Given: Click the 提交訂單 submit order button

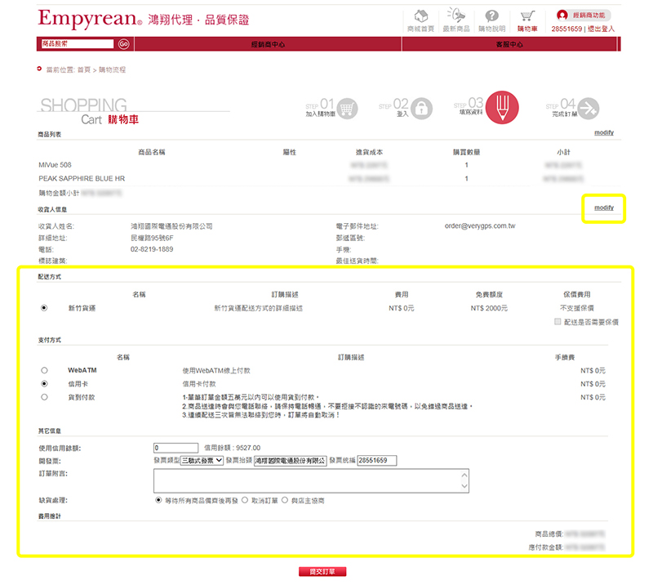Looking at the screenshot, I should [322, 571].
